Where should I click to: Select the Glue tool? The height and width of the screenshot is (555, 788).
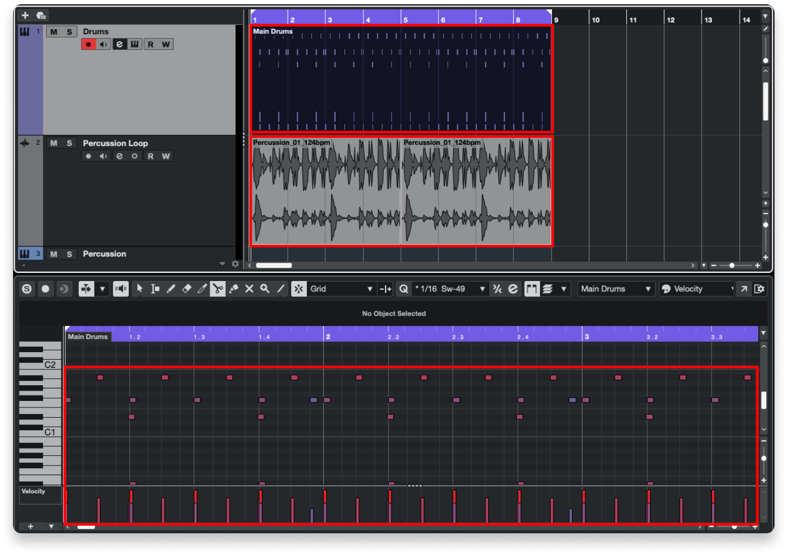[234, 289]
